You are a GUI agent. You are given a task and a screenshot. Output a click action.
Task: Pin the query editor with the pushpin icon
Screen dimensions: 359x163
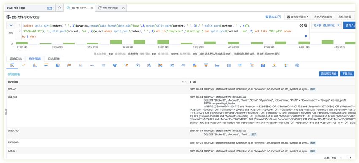[x=306, y=36]
